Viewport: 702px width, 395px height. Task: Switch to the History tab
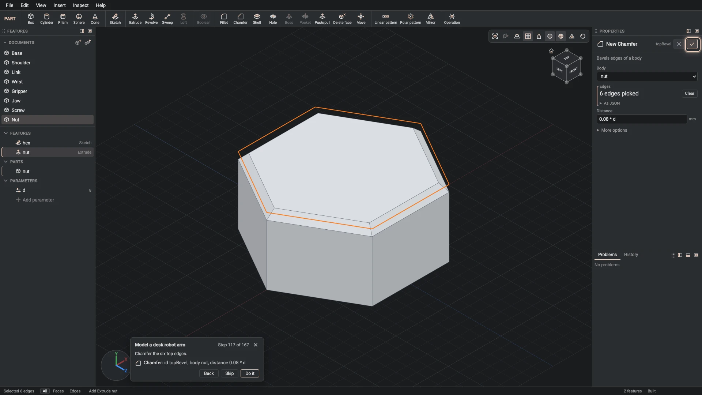click(631, 255)
